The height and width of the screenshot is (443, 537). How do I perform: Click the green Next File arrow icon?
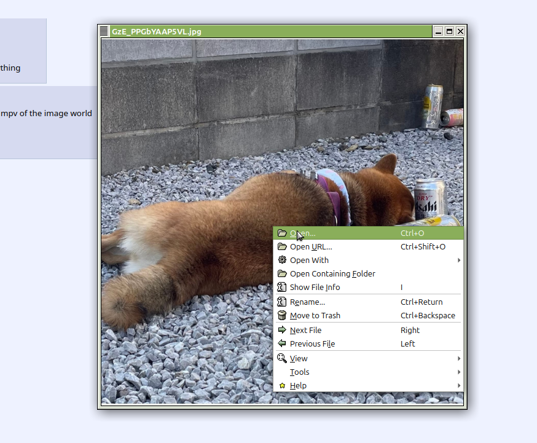[282, 330]
